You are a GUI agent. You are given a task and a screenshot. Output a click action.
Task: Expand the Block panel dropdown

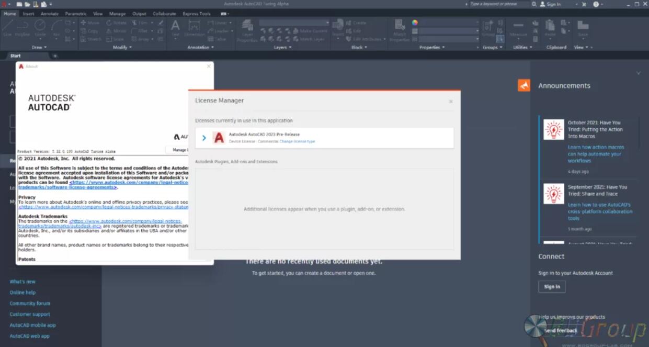click(x=359, y=47)
